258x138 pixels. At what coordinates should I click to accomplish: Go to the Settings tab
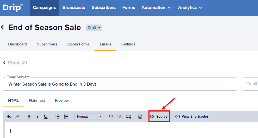pos(128,44)
